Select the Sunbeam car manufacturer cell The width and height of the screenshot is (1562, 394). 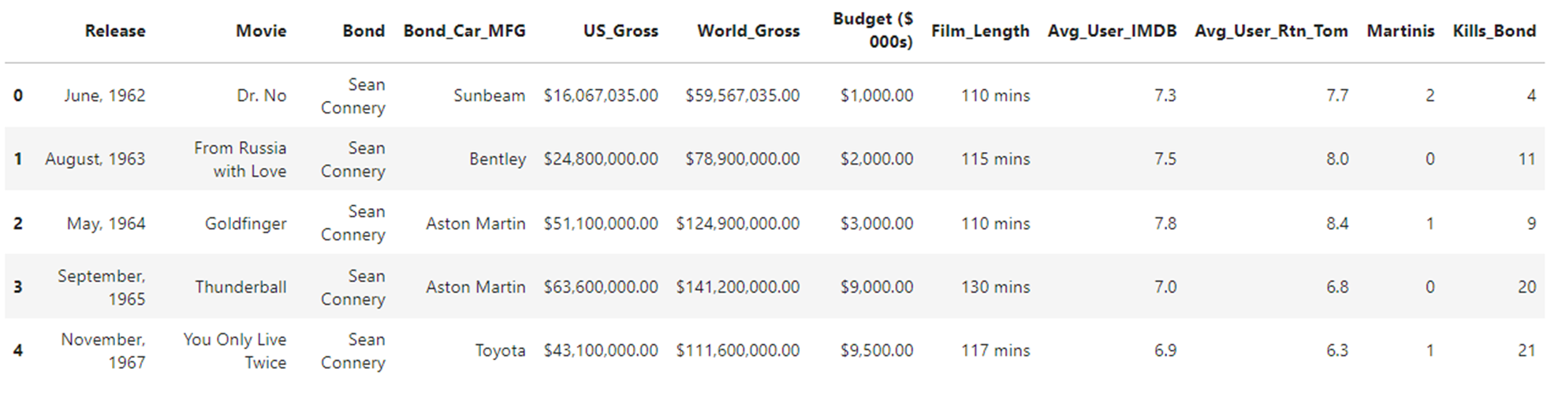tap(489, 95)
